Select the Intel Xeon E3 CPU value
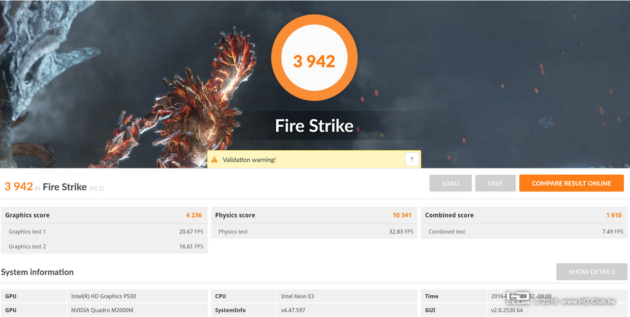This screenshot has width=630, height=317. tap(298, 296)
